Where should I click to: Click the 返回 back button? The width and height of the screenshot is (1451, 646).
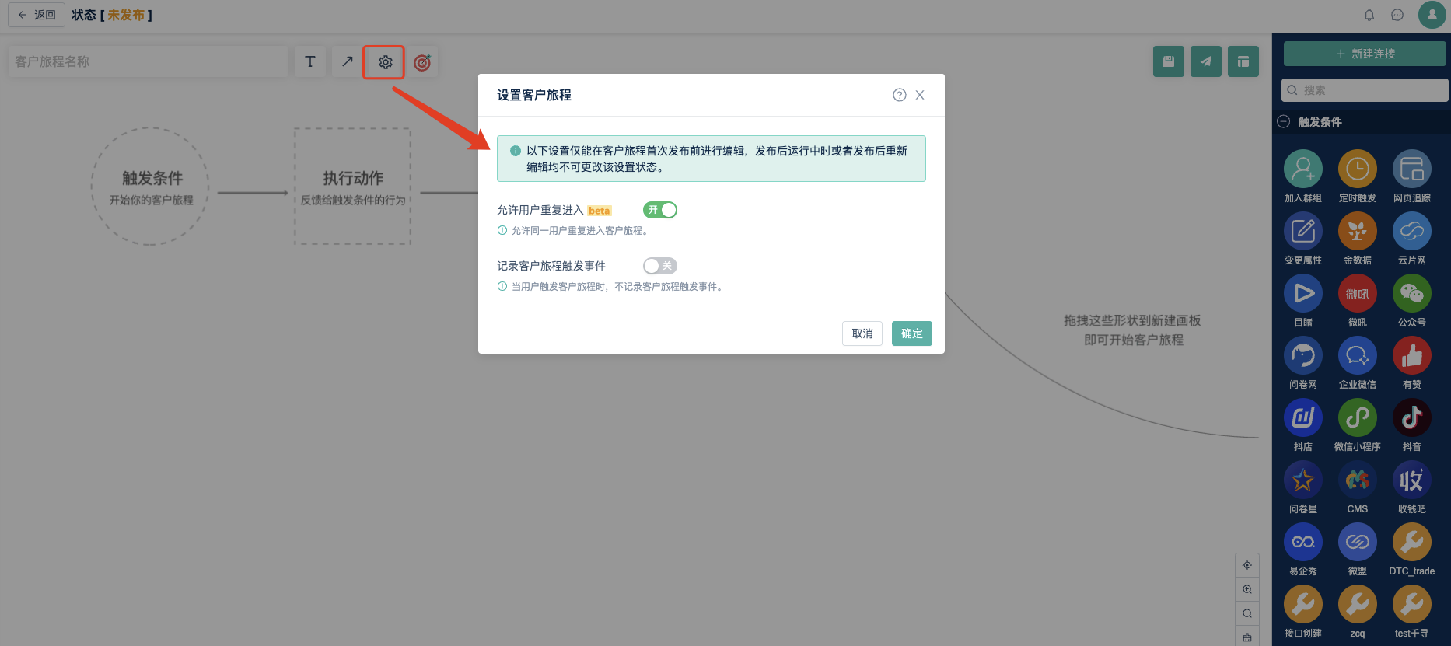[37, 15]
